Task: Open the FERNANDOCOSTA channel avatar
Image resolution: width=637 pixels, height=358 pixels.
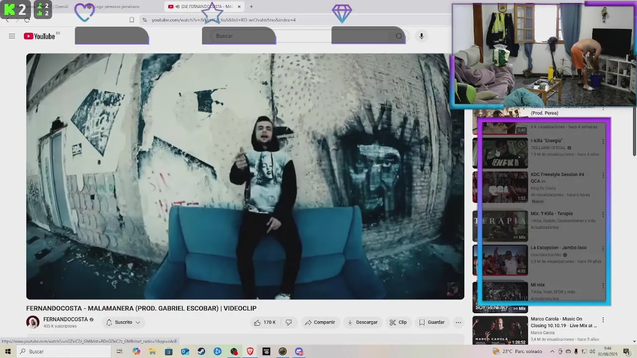Action: click(x=33, y=322)
